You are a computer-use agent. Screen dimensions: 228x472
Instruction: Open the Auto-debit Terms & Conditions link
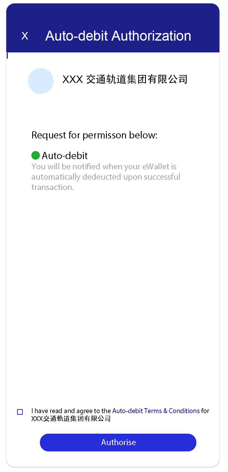click(156, 411)
